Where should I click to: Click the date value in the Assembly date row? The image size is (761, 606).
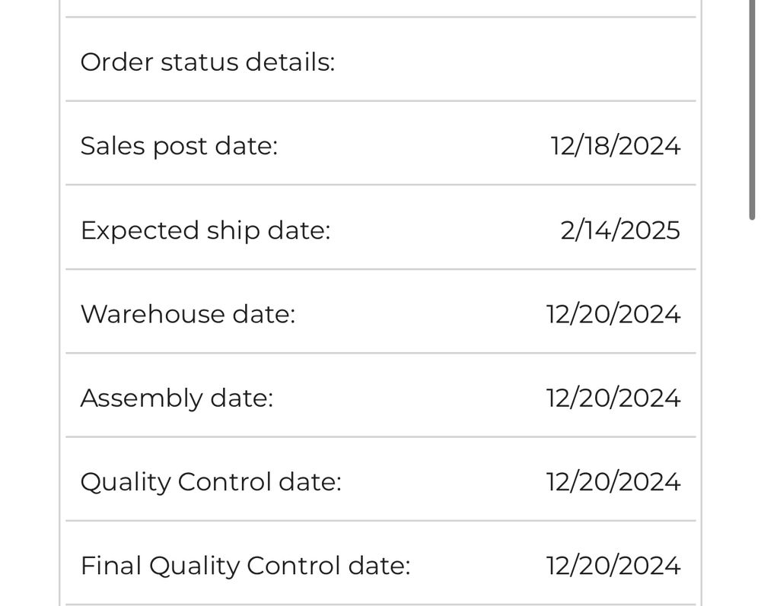[x=613, y=398]
